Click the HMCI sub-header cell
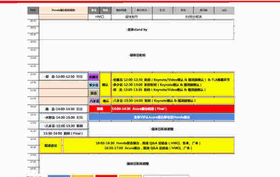This screenshot has height=177, width=280. pos(100,17)
